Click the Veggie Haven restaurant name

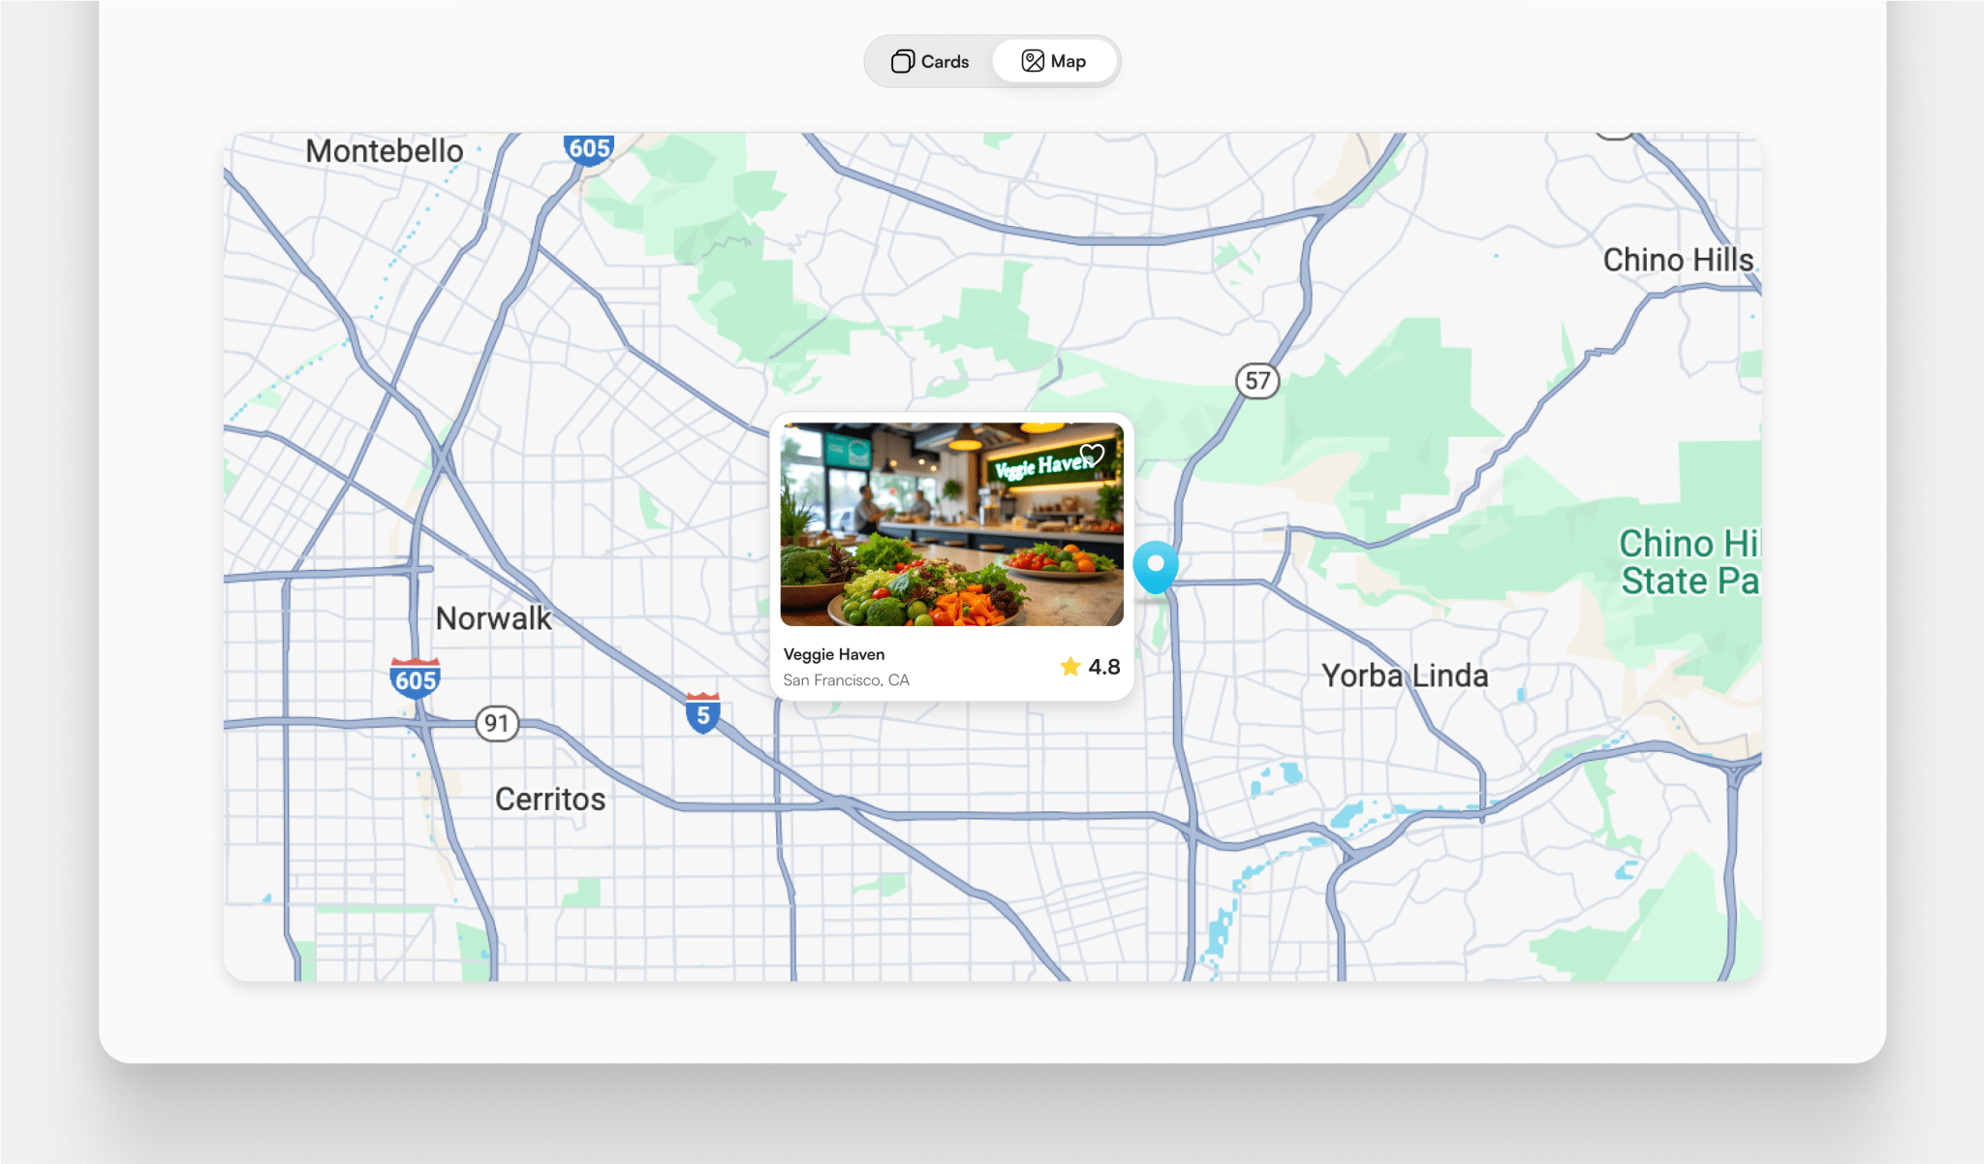tap(834, 654)
